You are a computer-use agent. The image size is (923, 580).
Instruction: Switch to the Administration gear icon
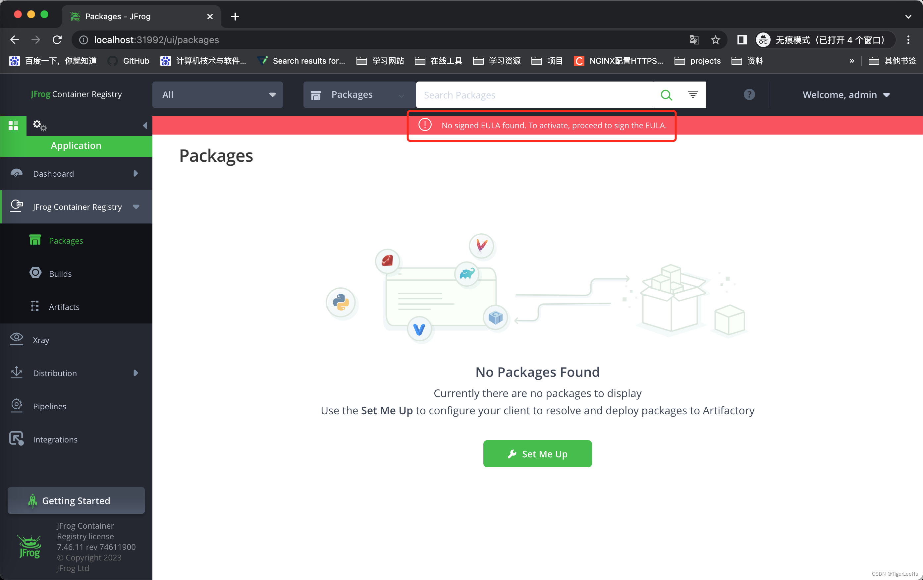pyautogui.click(x=39, y=125)
